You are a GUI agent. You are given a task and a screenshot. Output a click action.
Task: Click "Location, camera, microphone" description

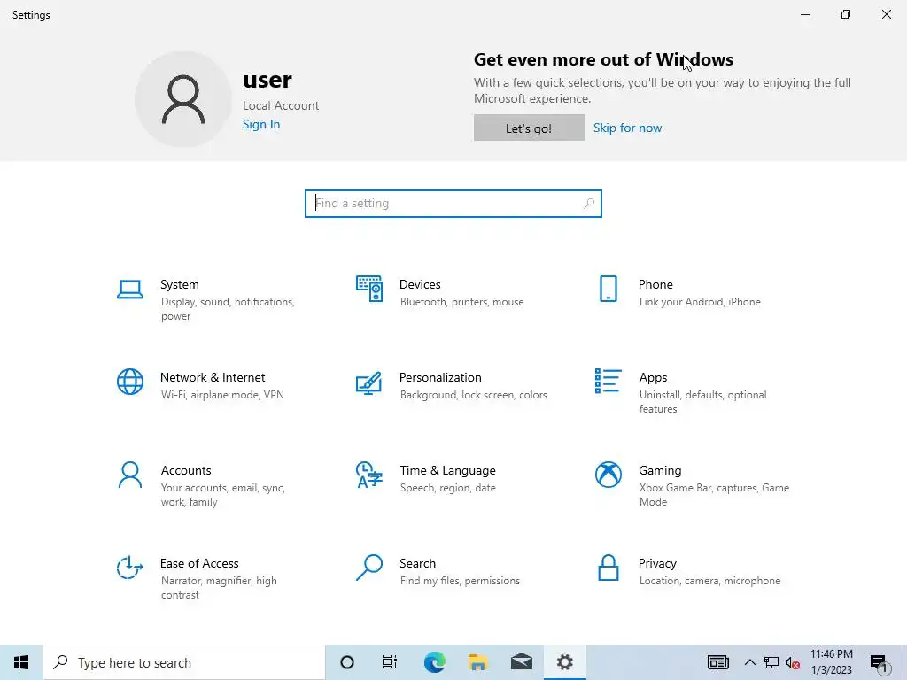[709, 581]
